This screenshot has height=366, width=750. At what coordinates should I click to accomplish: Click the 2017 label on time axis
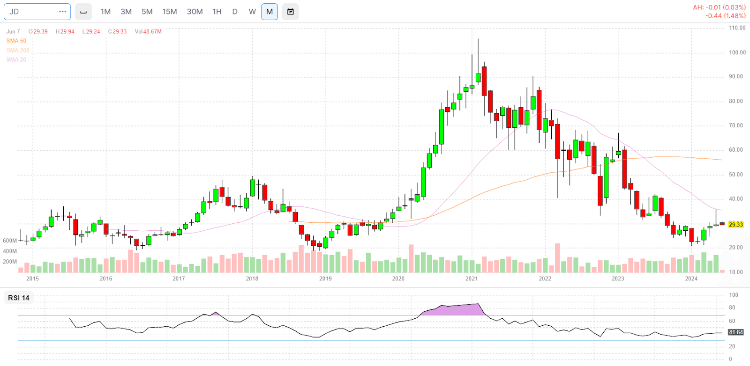[179, 278]
